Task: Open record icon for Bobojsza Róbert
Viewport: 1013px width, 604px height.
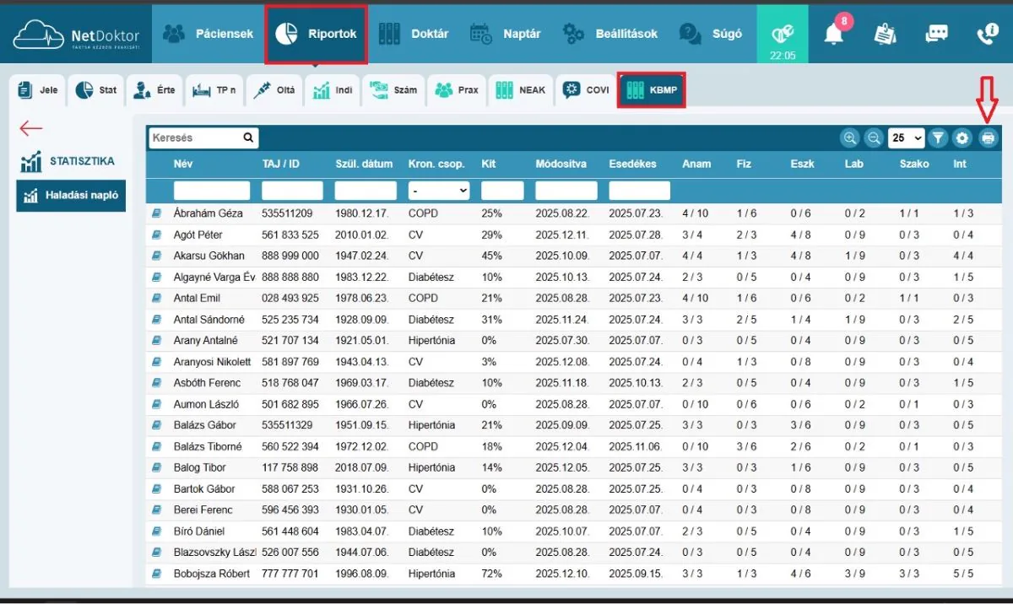Action: point(156,574)
